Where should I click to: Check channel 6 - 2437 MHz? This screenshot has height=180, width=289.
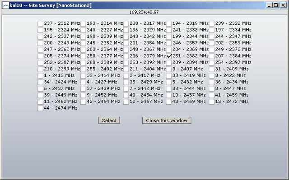40,89
